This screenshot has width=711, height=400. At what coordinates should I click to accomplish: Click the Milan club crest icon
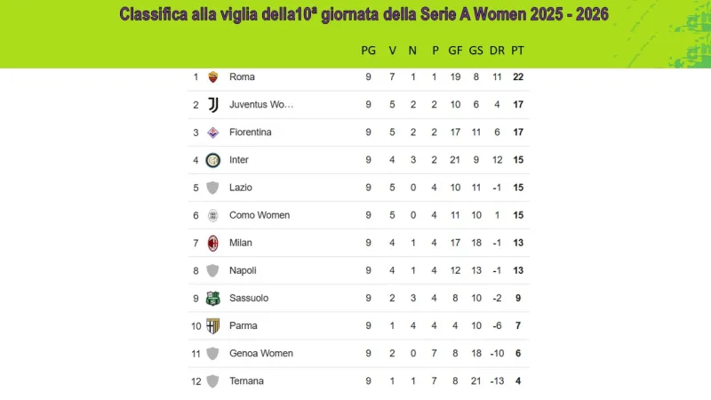212,243
